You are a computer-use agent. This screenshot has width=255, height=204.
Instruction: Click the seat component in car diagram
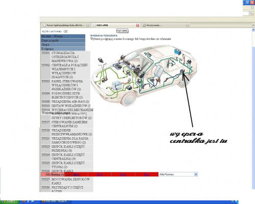coord(159,71)
